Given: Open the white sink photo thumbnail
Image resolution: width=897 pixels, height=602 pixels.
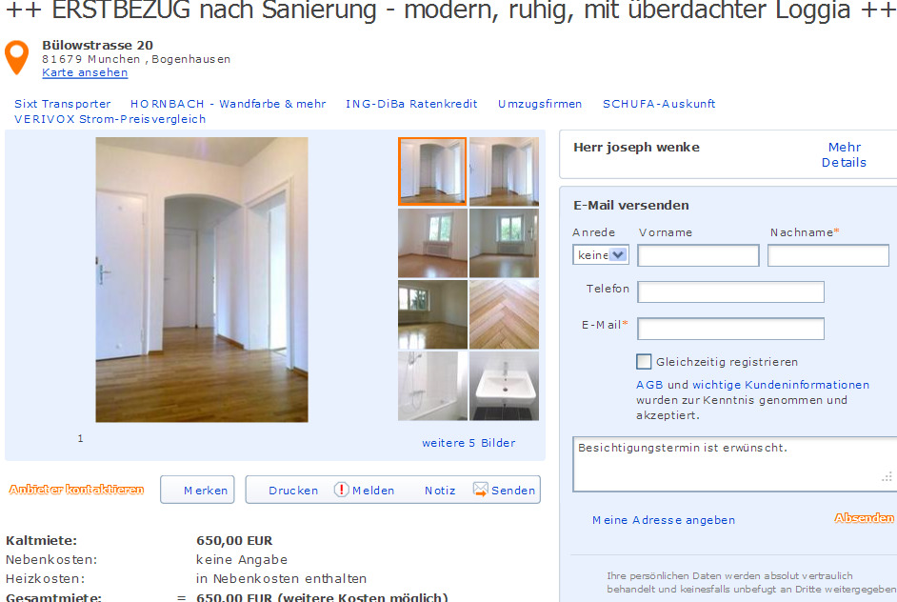Looking at the screenshot, I should click(504, 386).
